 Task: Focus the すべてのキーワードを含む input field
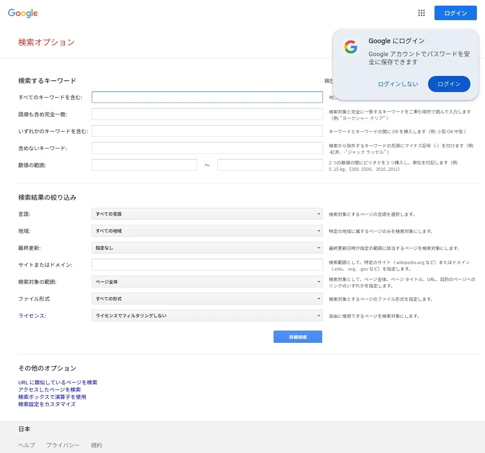(x=207, y=97)
